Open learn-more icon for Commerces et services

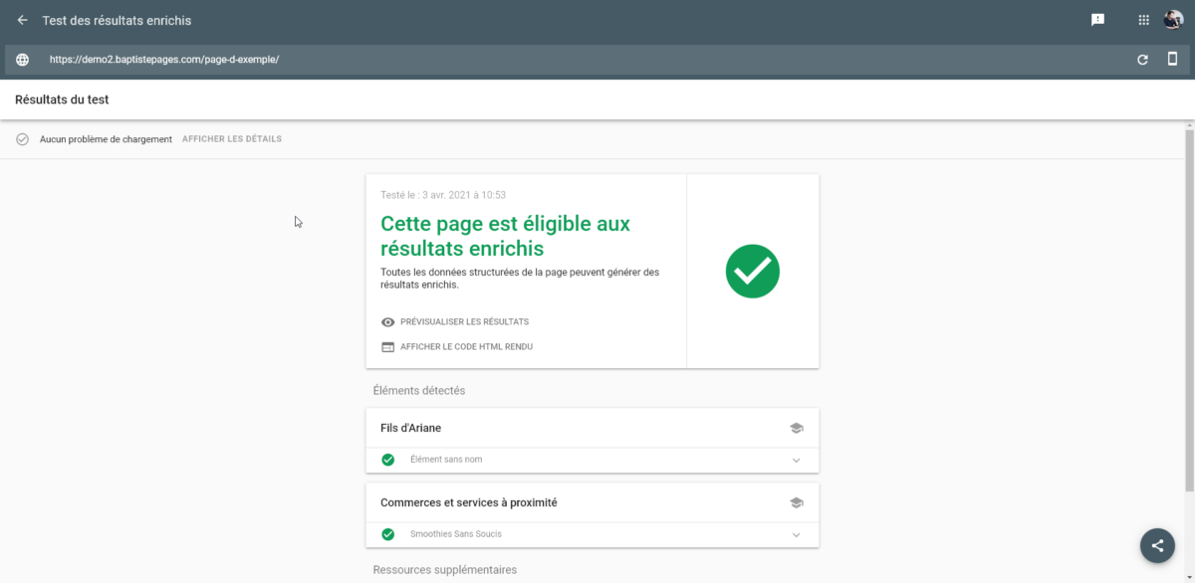click(x=796, y=502)
